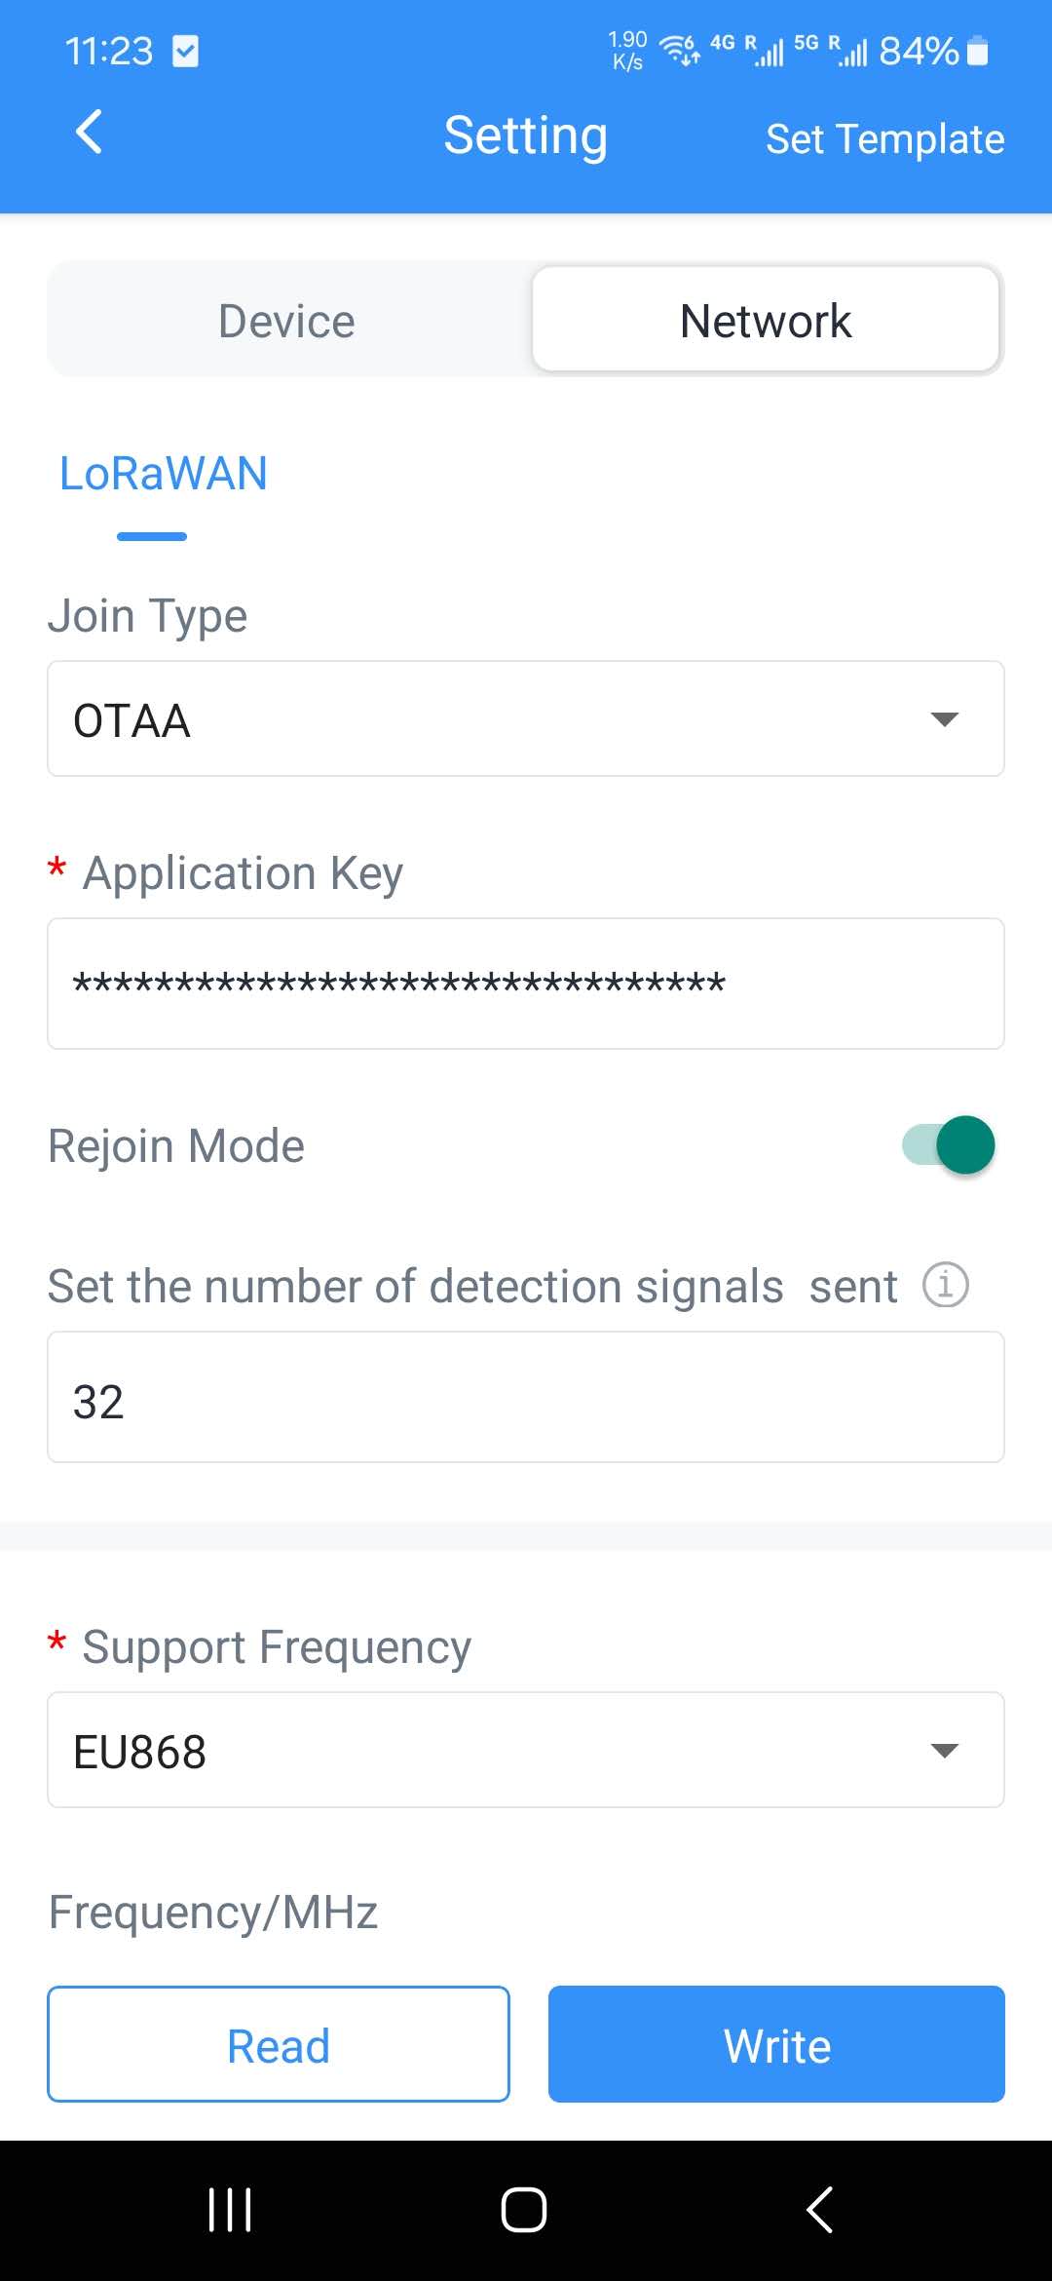Open the Join Type OTAA dropdown
This screenshot has width=1052, height=2281.
coord(526,718)
